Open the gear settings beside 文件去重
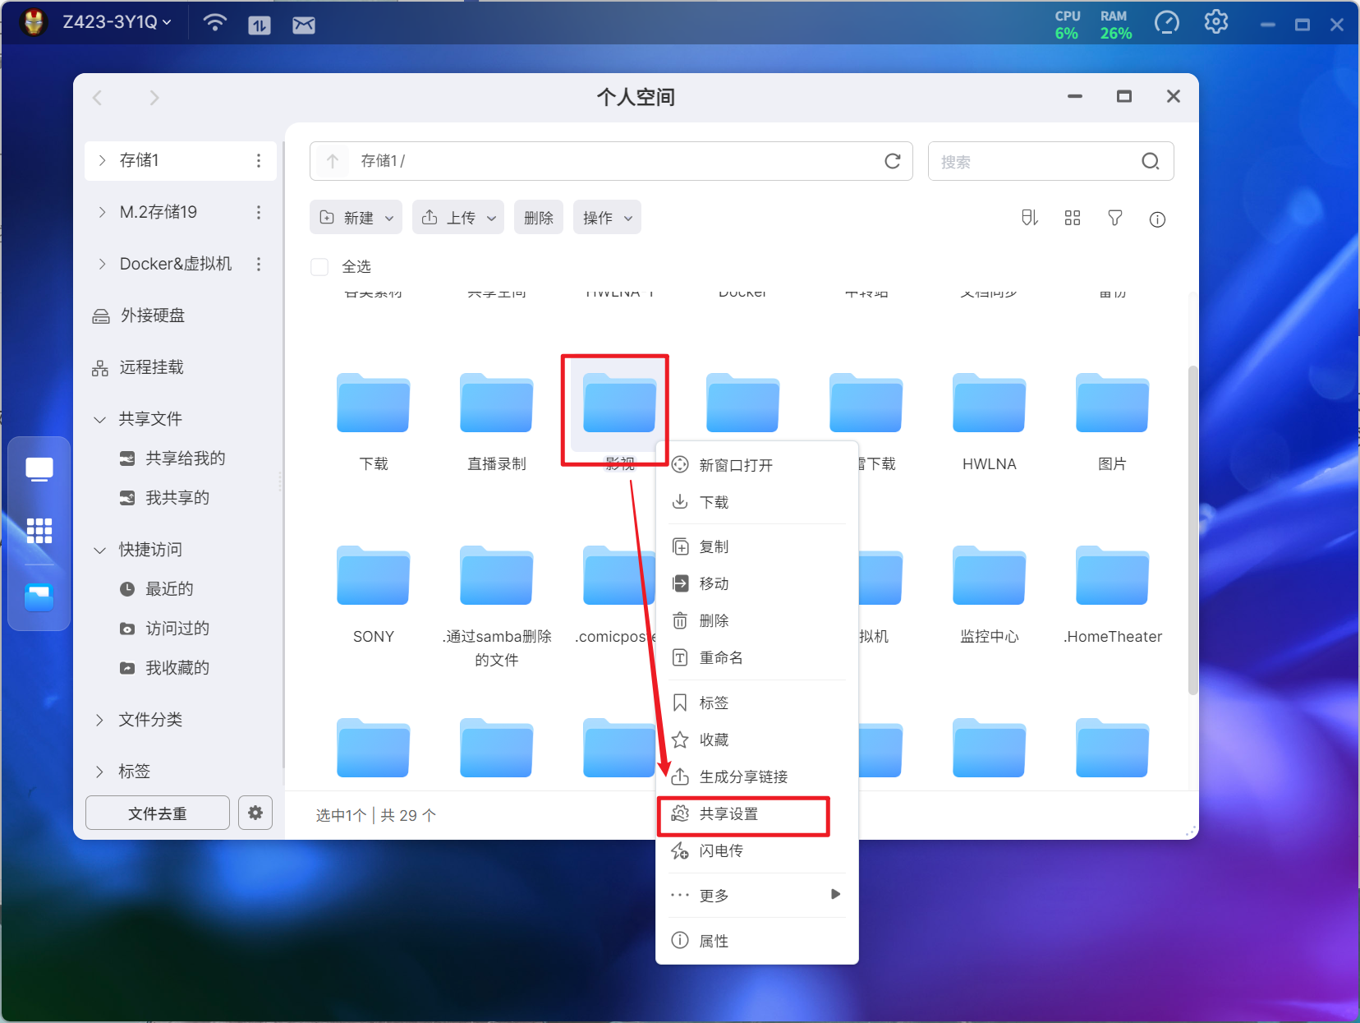The image size is (1360, 1023). [255, 813]
